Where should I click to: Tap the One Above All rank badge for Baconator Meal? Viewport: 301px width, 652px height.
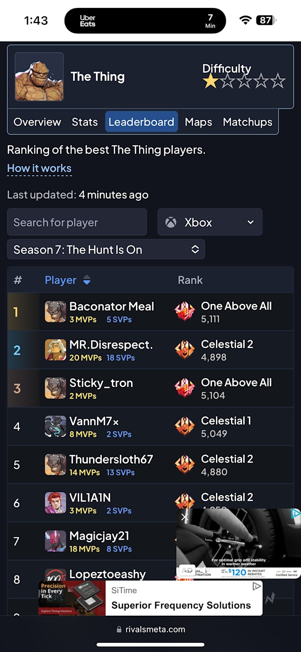pyautogui.click(x=185, y=312)
